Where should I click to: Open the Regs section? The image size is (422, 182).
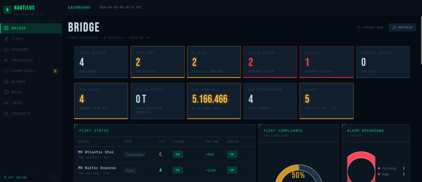[31, 92]
